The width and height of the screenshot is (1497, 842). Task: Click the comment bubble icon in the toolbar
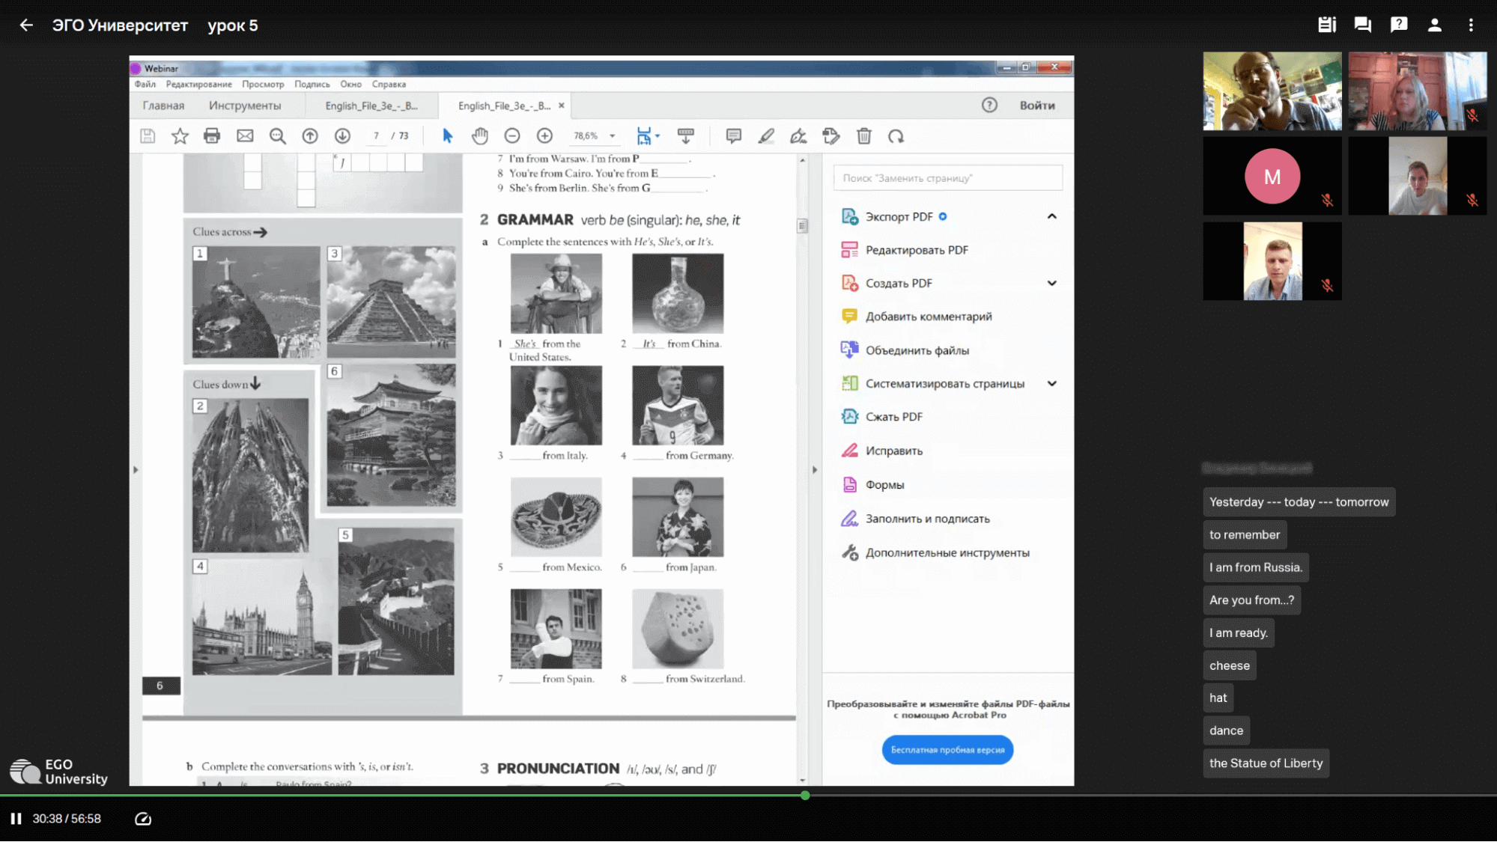[x=733, y=136]
